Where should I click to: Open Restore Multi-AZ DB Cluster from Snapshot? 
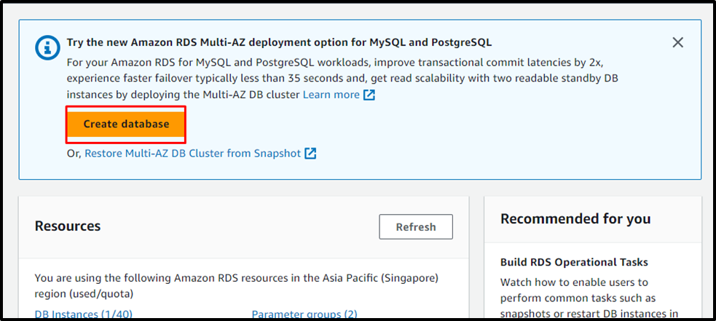pyautogui.click(x=192, y=154)
